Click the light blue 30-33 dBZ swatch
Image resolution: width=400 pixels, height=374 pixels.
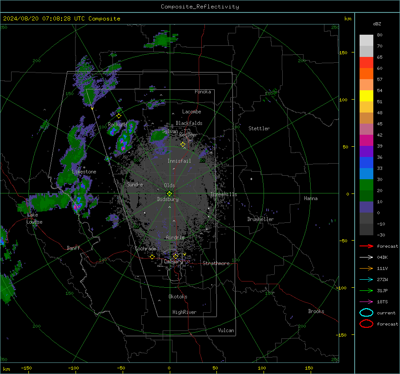coord(366,174)
